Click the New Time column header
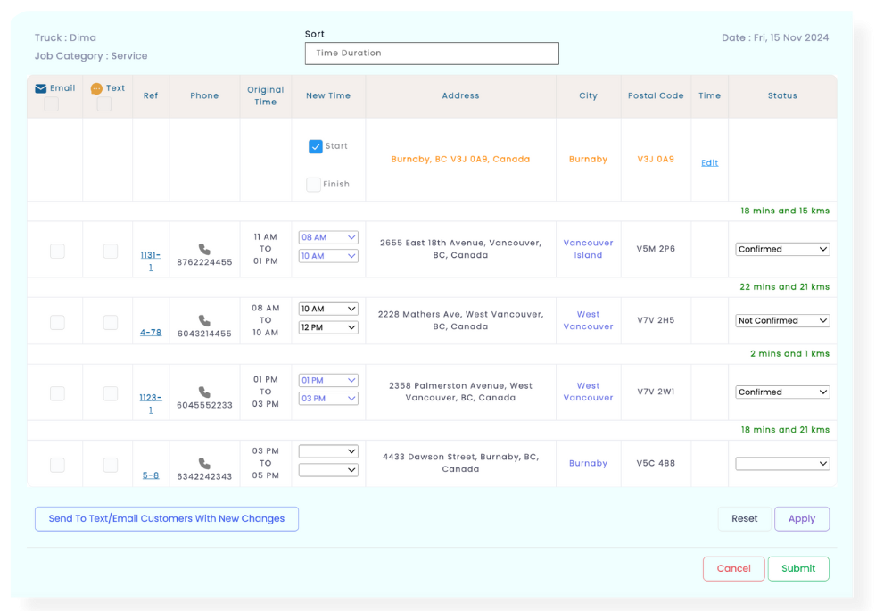Viewport: 892px width, 611px height. pos(328,95)
